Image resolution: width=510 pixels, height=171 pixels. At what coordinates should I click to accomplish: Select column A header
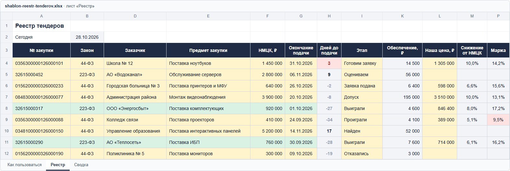point(41,16)
